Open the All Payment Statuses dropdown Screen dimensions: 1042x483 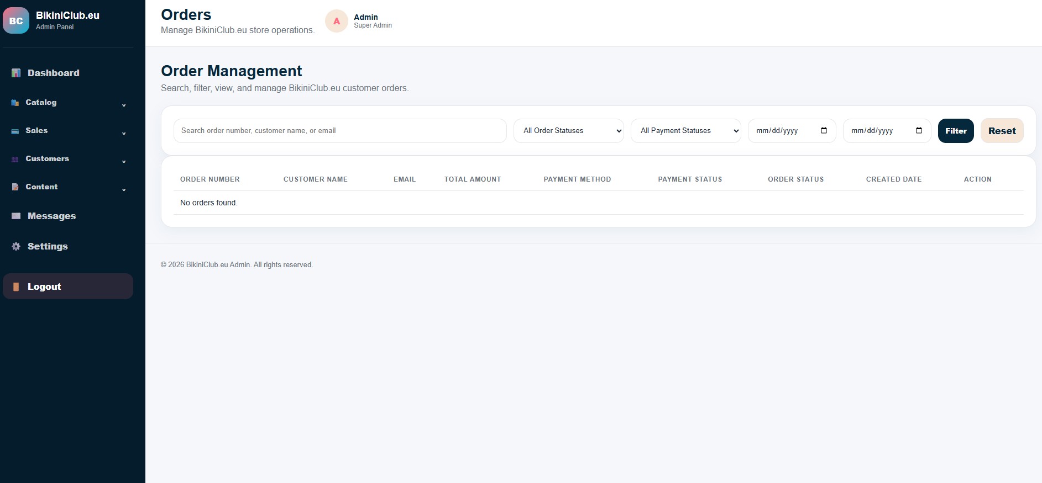tap(686, 131)
